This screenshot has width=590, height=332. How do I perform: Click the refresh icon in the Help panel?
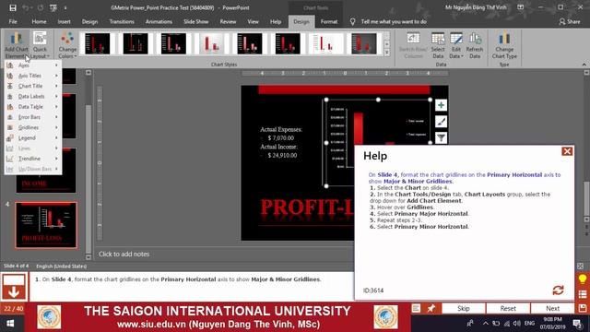pyautogui.click(x=558, y=290)
